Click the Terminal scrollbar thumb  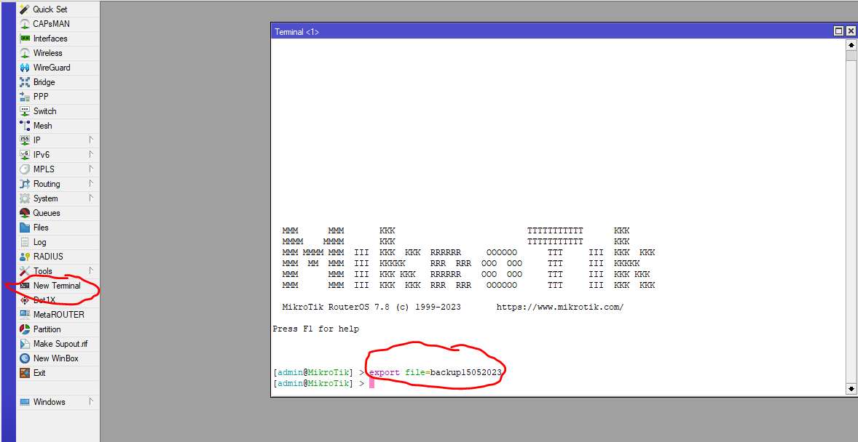pyautogui.click(x=851, y=56)
